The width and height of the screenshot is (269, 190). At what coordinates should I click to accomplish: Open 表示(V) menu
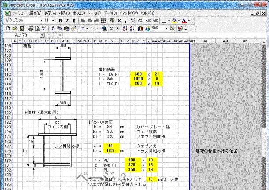click(x=50, y=13)
